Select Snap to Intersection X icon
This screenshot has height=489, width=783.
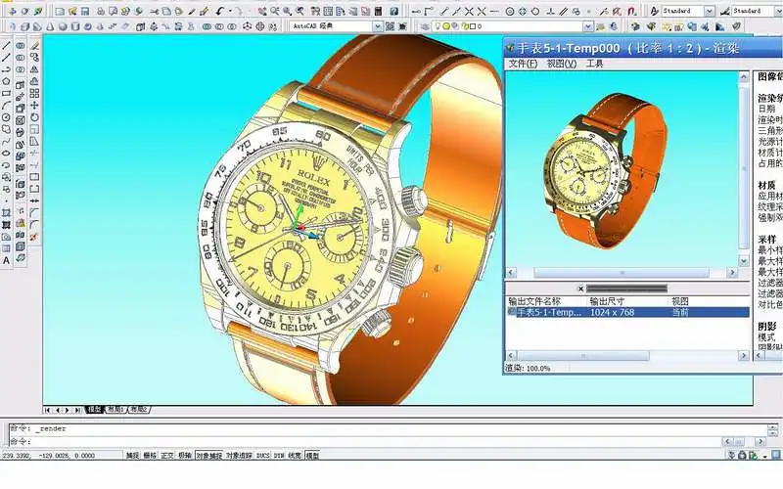(470, 11)
